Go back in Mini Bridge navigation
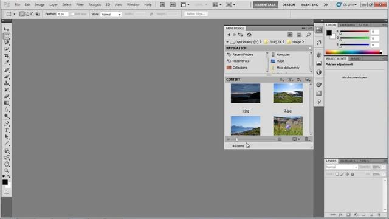The width and height of the screenshot is (389, 219). [x=229, y=35]
